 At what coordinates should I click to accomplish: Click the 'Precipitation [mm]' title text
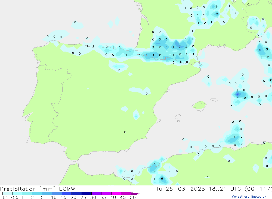point(28,189)
